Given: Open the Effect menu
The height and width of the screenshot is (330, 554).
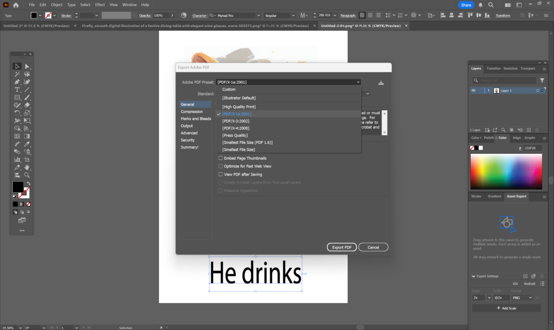Looking at the screenshot, I should (x=100, y=5).
